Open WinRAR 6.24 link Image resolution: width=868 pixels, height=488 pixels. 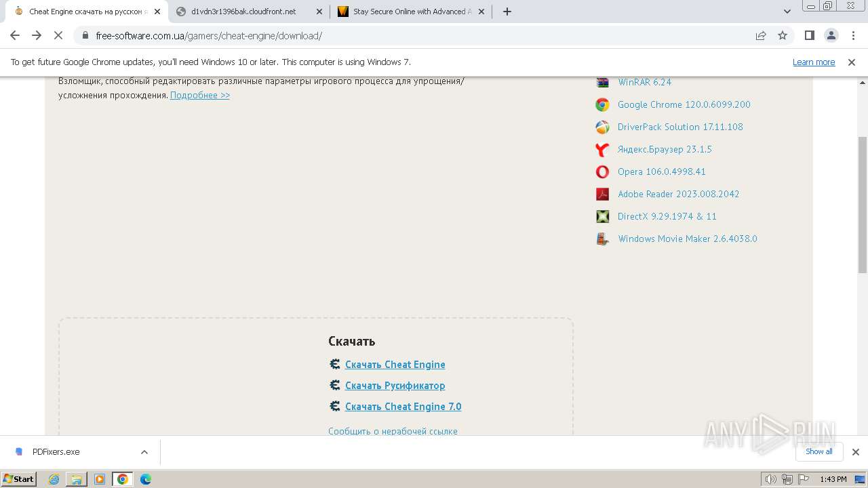[644, 82]
